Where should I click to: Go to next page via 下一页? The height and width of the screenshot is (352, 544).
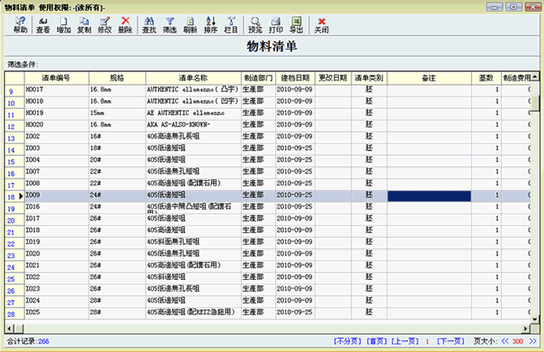450,341
